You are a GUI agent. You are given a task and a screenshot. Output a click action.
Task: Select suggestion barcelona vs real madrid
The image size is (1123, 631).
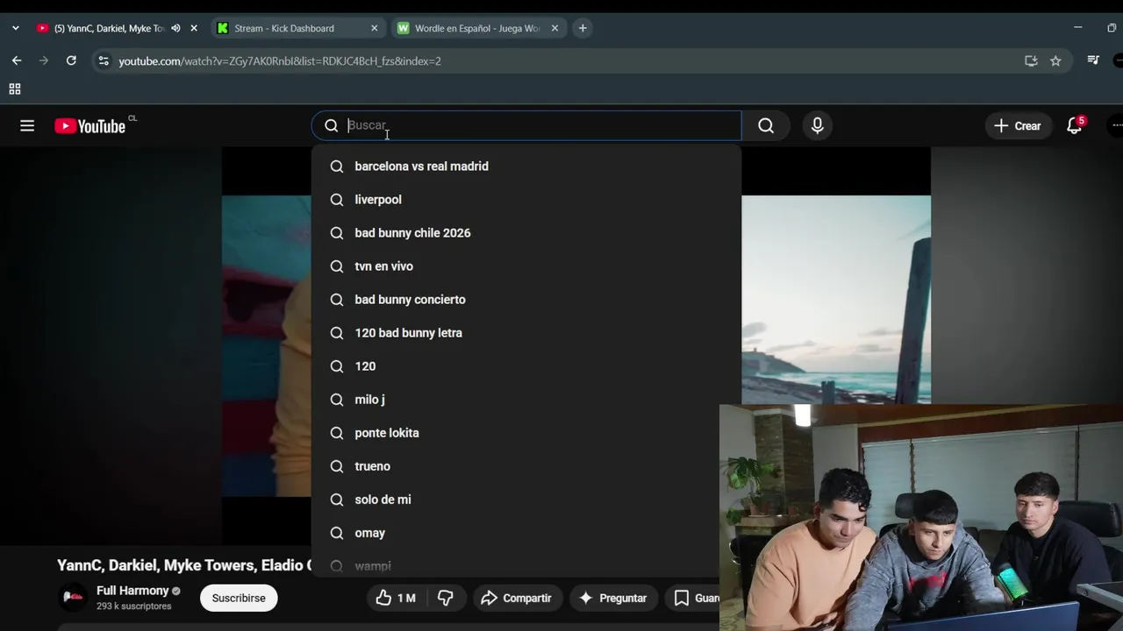526,167
